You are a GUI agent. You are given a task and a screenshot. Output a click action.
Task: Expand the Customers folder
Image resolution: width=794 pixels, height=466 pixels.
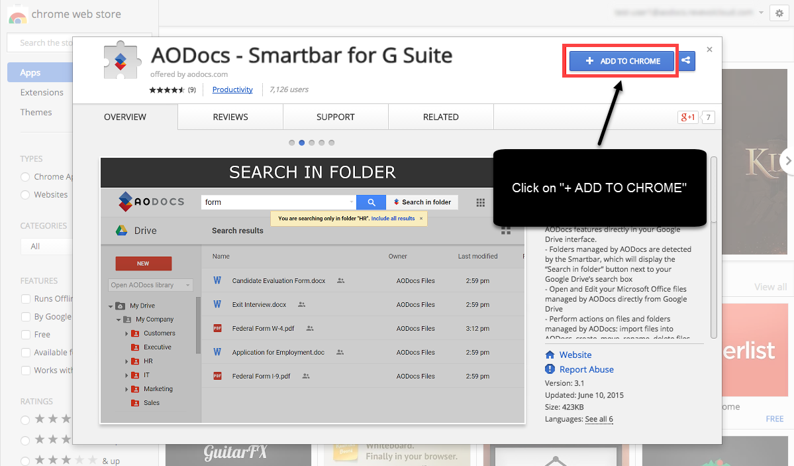pyautogui.click(x=126, y=333)
